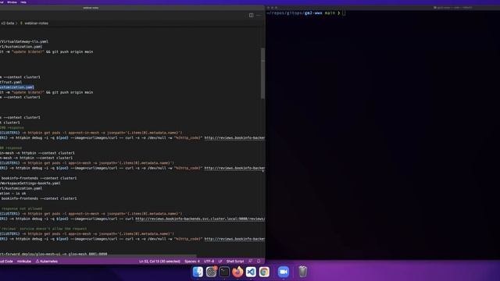Open the Help menu in menu bar
This screenshot has height=281, width=500.
tap(23, 2)
